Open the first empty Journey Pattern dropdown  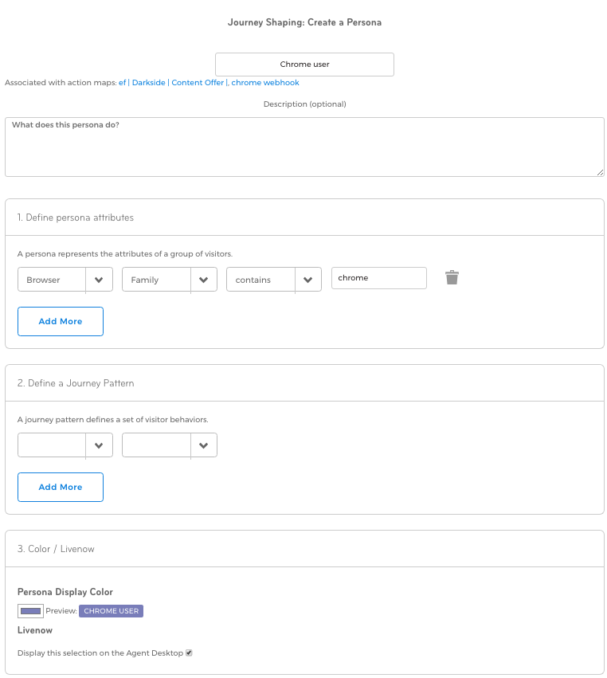65,445
